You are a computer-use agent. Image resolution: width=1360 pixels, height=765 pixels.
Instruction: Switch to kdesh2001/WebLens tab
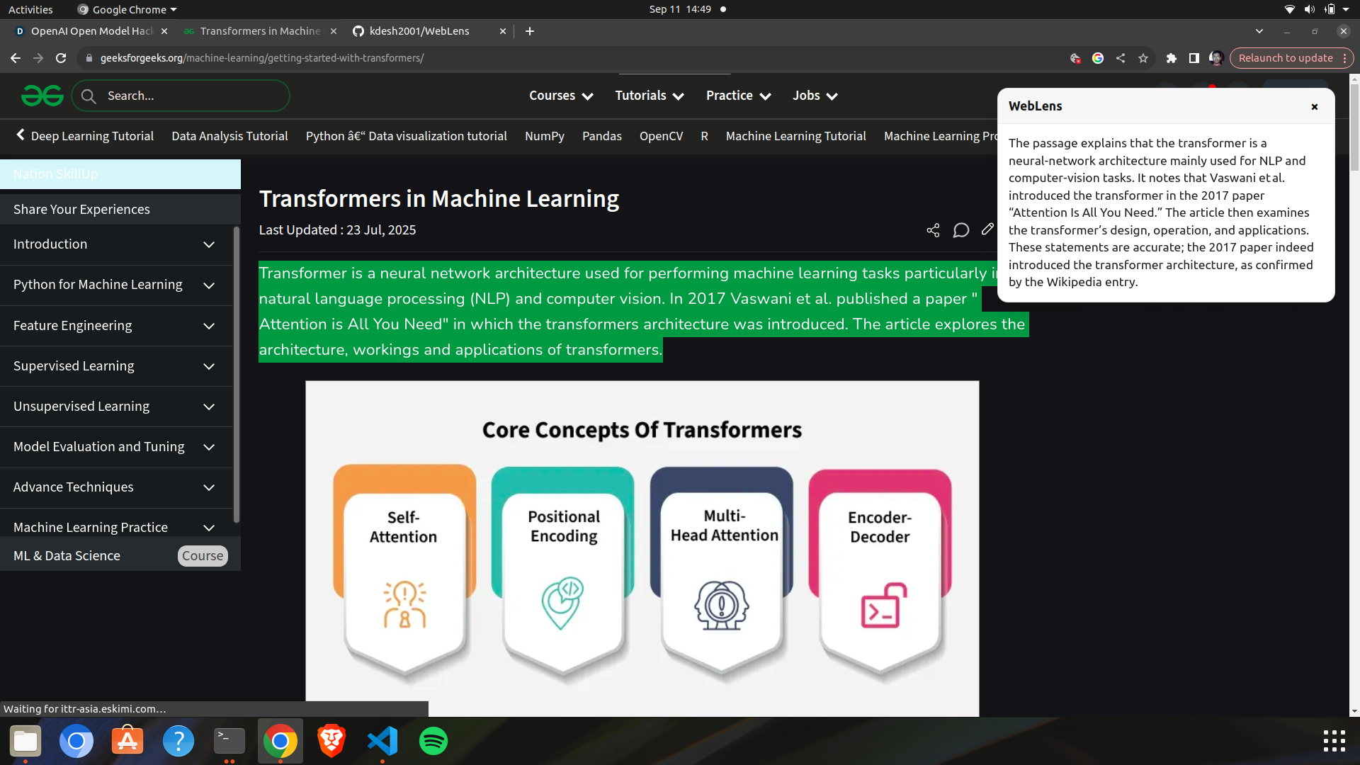pyautogui.click(x=419, y=31)
